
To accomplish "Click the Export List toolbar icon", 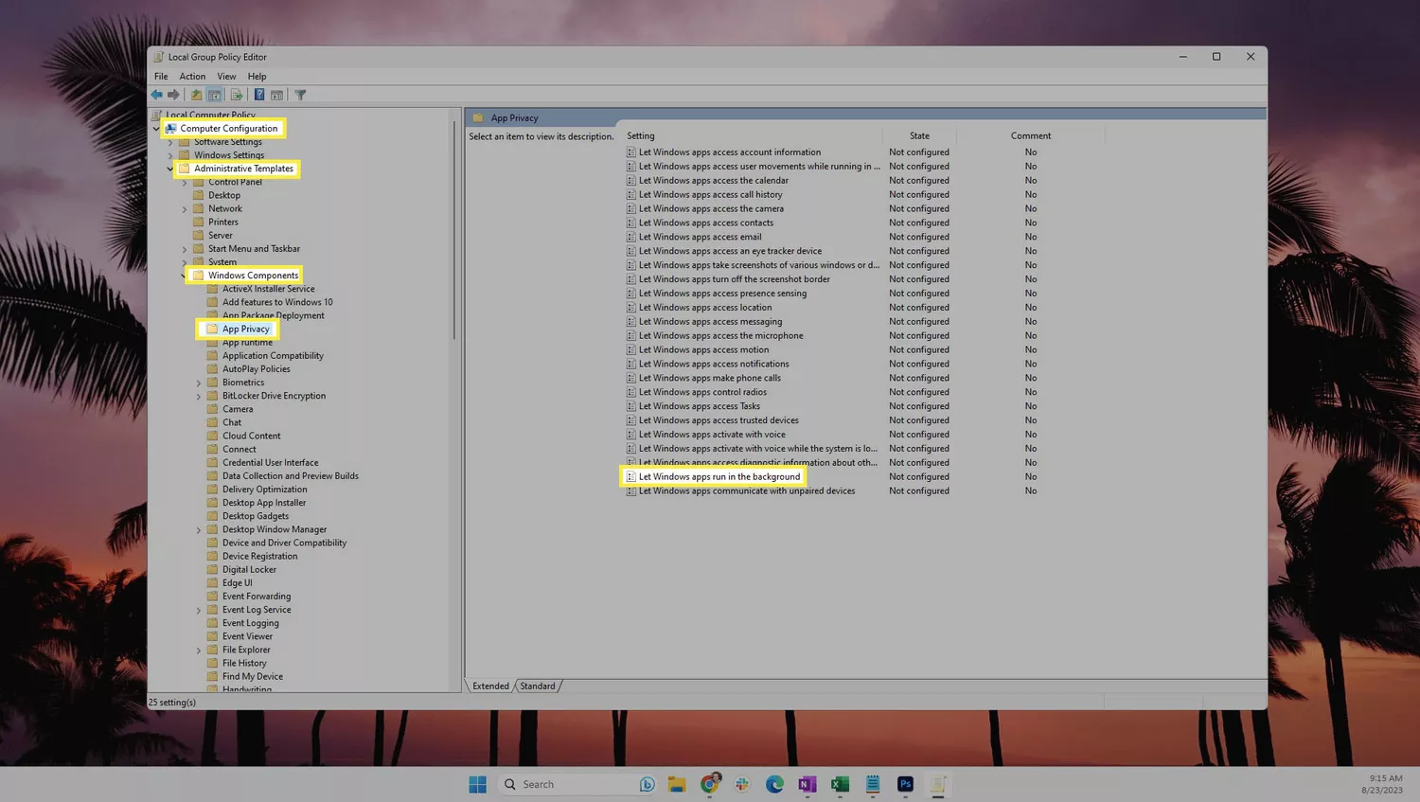I will [x=237, y=95].
